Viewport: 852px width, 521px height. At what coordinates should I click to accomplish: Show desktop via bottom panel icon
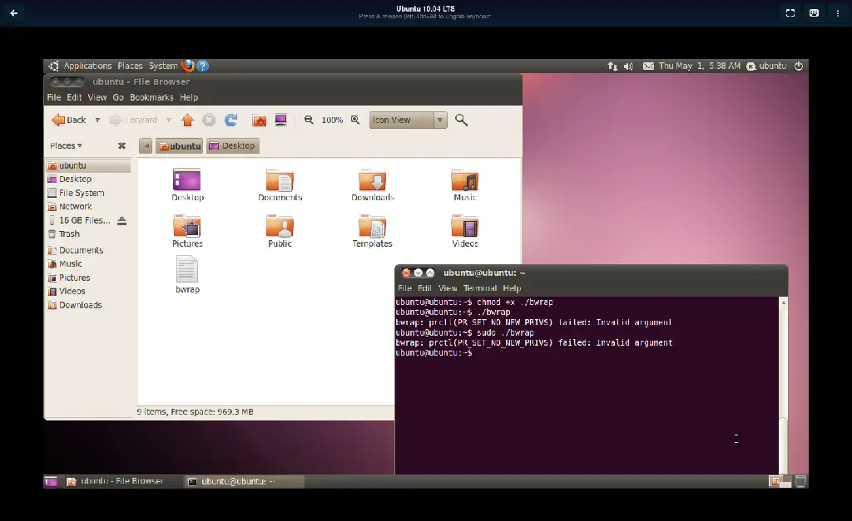click(x=51, y=481)
